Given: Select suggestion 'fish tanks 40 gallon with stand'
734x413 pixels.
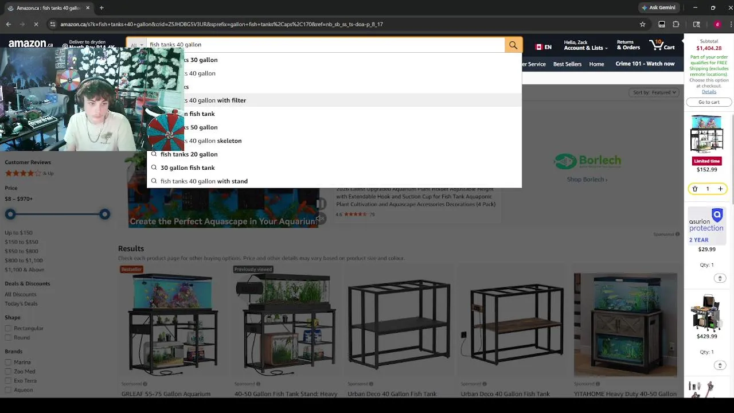Looking at the screenshot, I should coord(334,181).
